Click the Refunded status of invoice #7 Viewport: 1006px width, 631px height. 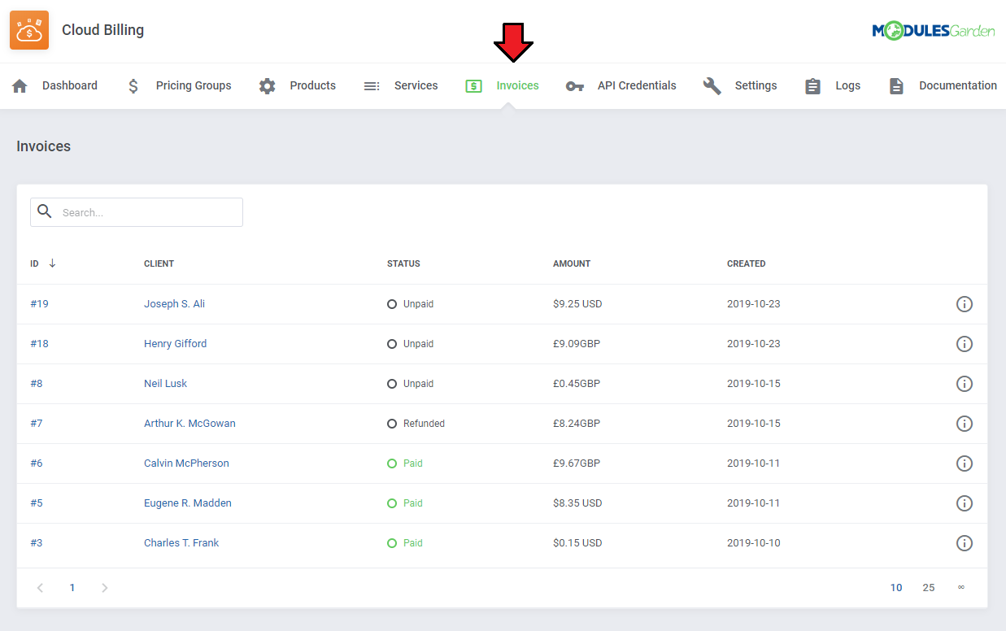tap(416, 424)
